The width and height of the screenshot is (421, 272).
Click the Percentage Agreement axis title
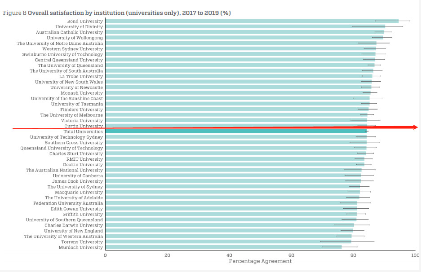tap(260, 261)
